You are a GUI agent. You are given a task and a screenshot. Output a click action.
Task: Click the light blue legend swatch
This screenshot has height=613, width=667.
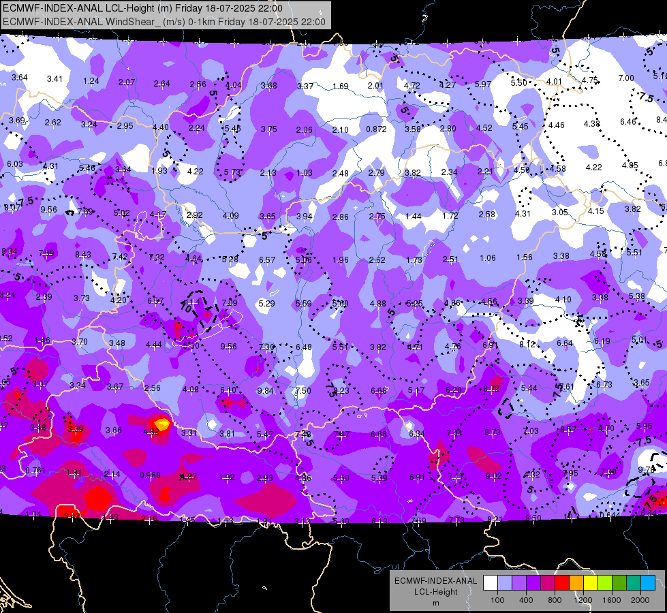coord(505,583)
